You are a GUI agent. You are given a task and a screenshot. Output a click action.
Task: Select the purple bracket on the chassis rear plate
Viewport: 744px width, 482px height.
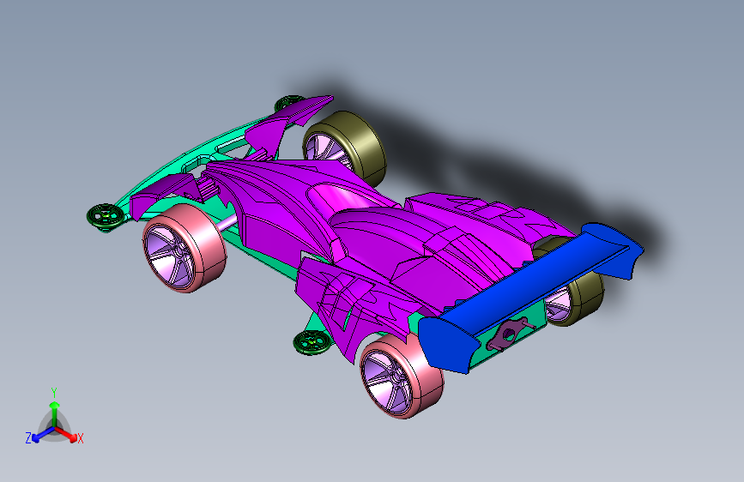(x=509, y=334)
